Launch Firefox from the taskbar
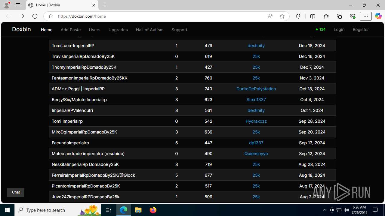 click(x=153, y=210)
